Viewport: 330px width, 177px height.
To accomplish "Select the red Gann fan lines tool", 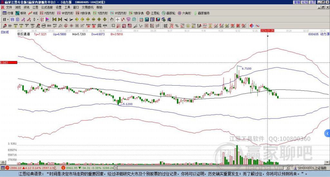I will tap(119, 26).
